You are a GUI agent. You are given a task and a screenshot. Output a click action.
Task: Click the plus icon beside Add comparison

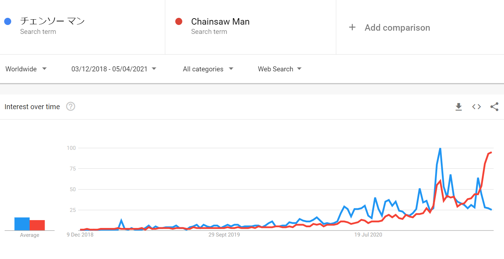tap(352, 27)
